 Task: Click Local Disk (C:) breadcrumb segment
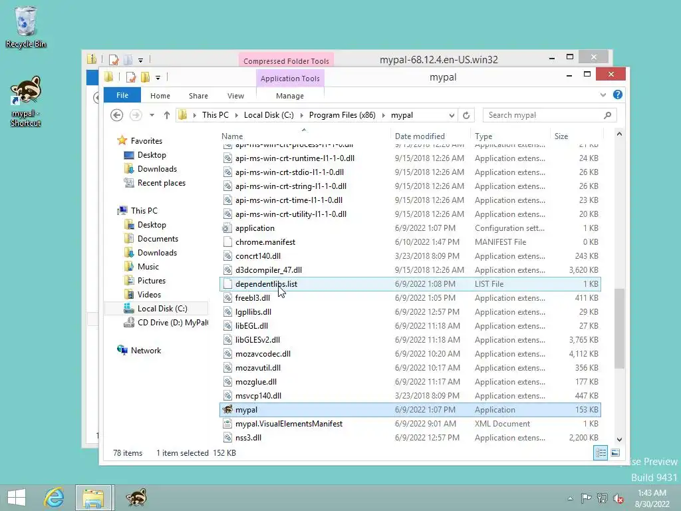(269, 115)
